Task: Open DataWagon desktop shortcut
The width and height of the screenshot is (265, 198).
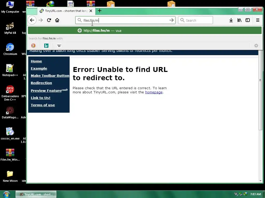Action: click(10, 113)
